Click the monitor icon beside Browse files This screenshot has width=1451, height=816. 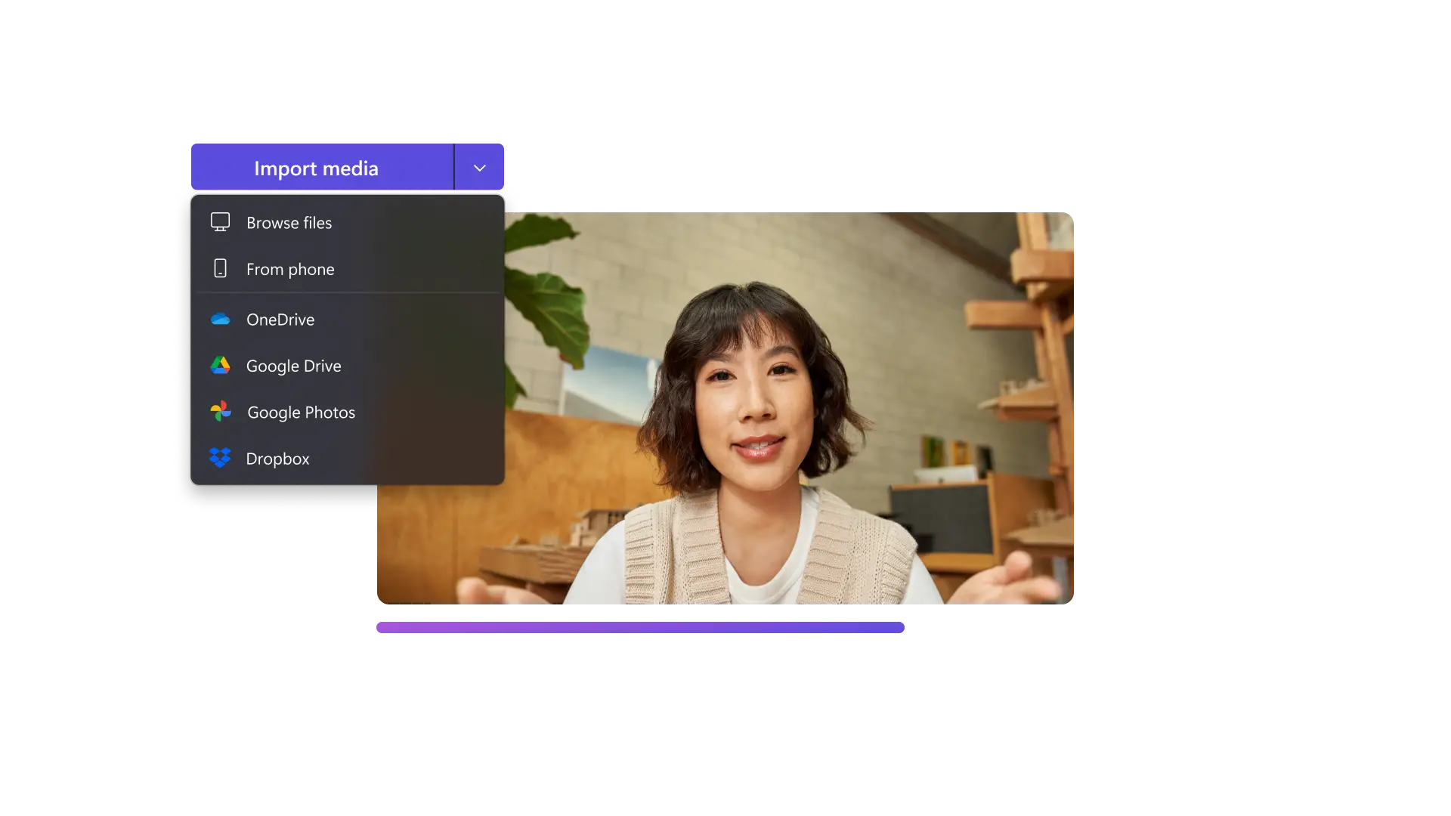[x=220, y=221]
